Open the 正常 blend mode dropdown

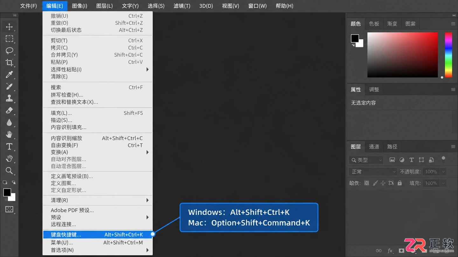pos(373,172)
